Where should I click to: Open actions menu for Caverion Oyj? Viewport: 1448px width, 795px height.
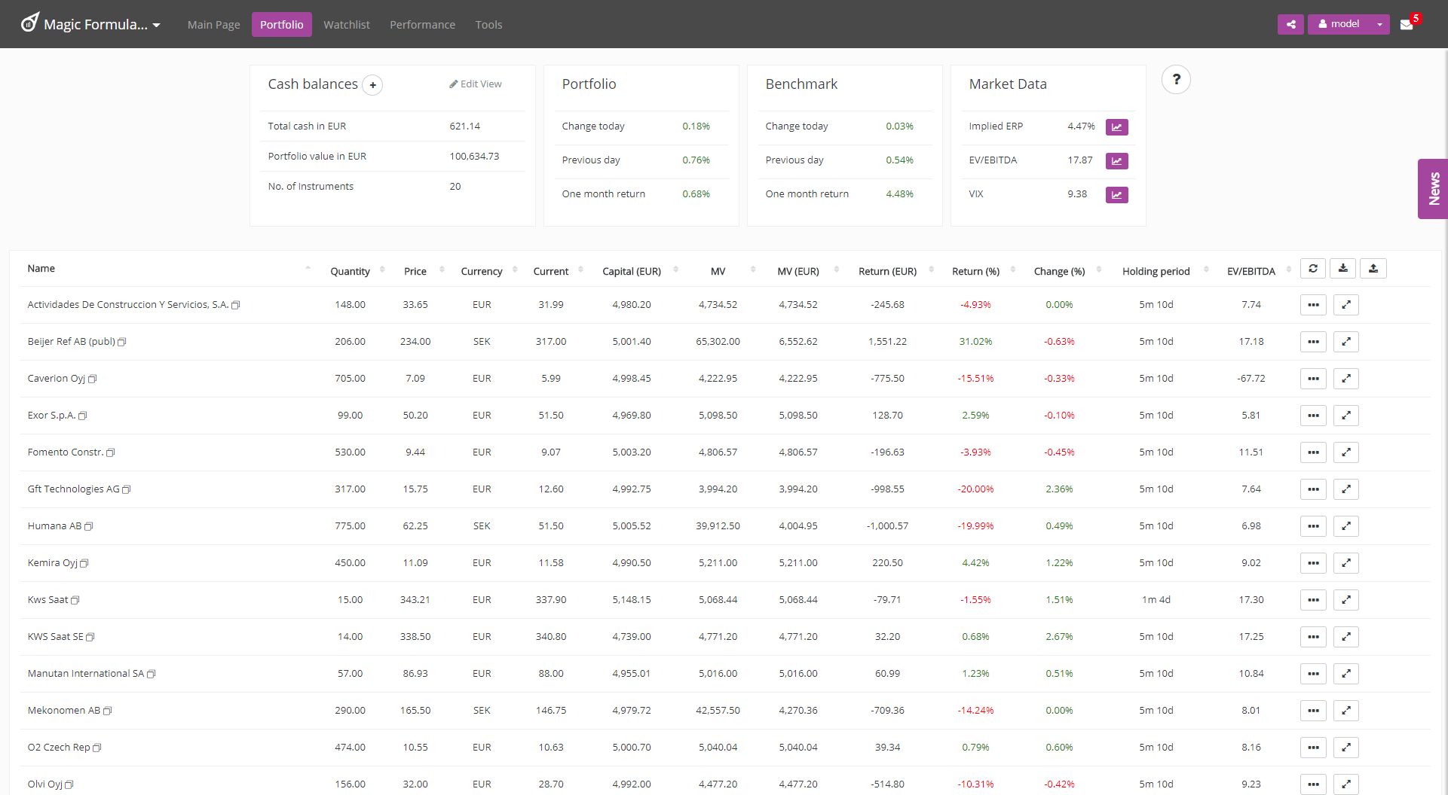click(1313, 378)
